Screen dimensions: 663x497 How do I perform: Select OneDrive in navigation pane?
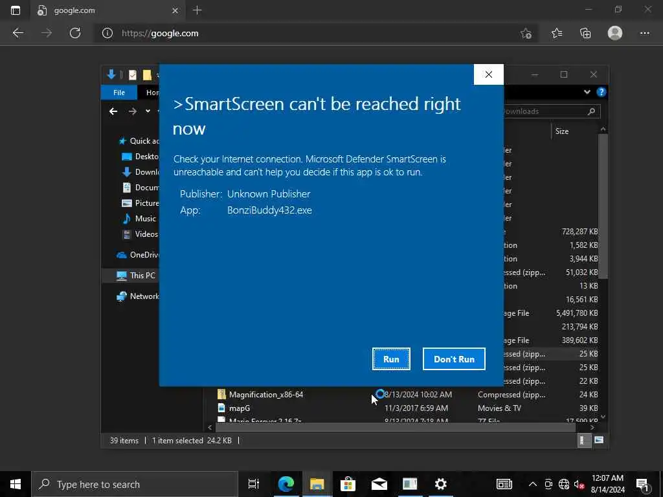pyautogui.click(x=137, y=255)
